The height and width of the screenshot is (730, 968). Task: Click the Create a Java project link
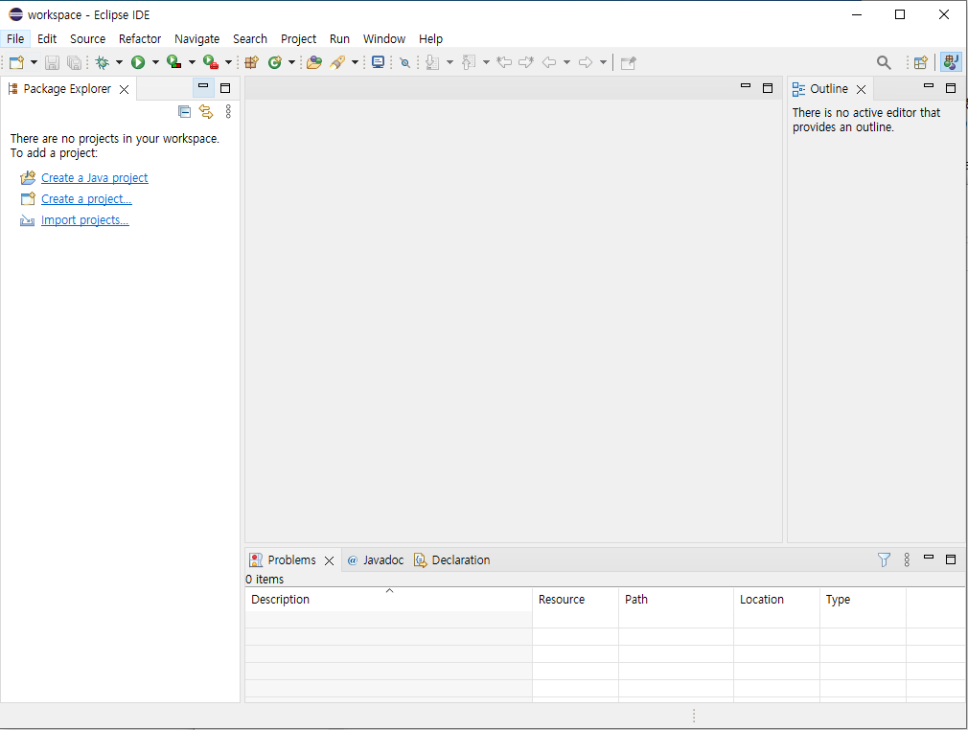point(95,178)
